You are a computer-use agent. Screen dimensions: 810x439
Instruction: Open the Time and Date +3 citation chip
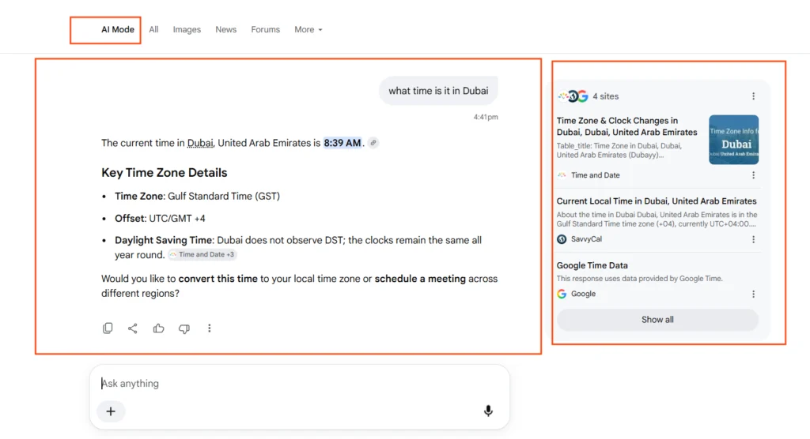[x=202, y=254]
